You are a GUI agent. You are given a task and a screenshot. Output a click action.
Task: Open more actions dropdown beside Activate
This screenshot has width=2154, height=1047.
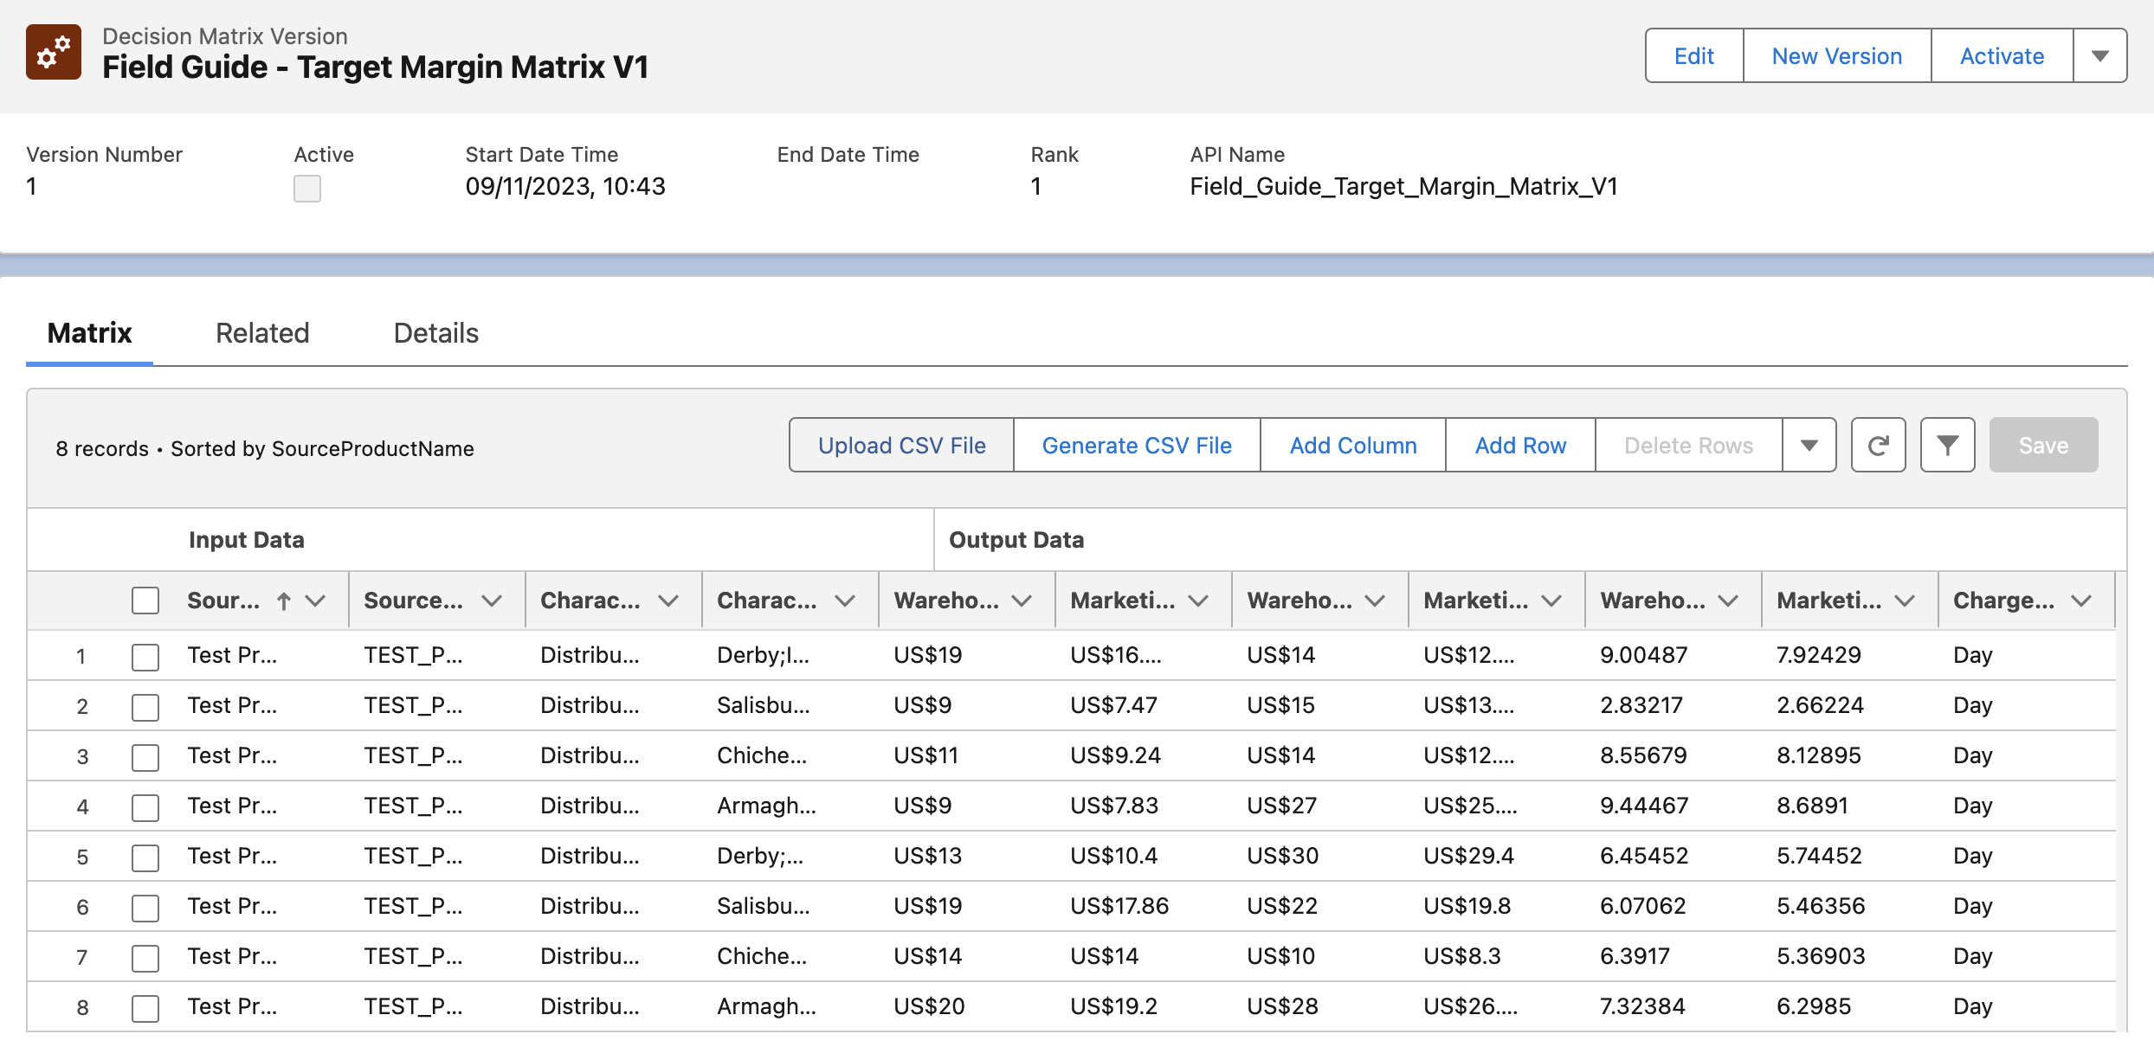2100,55
